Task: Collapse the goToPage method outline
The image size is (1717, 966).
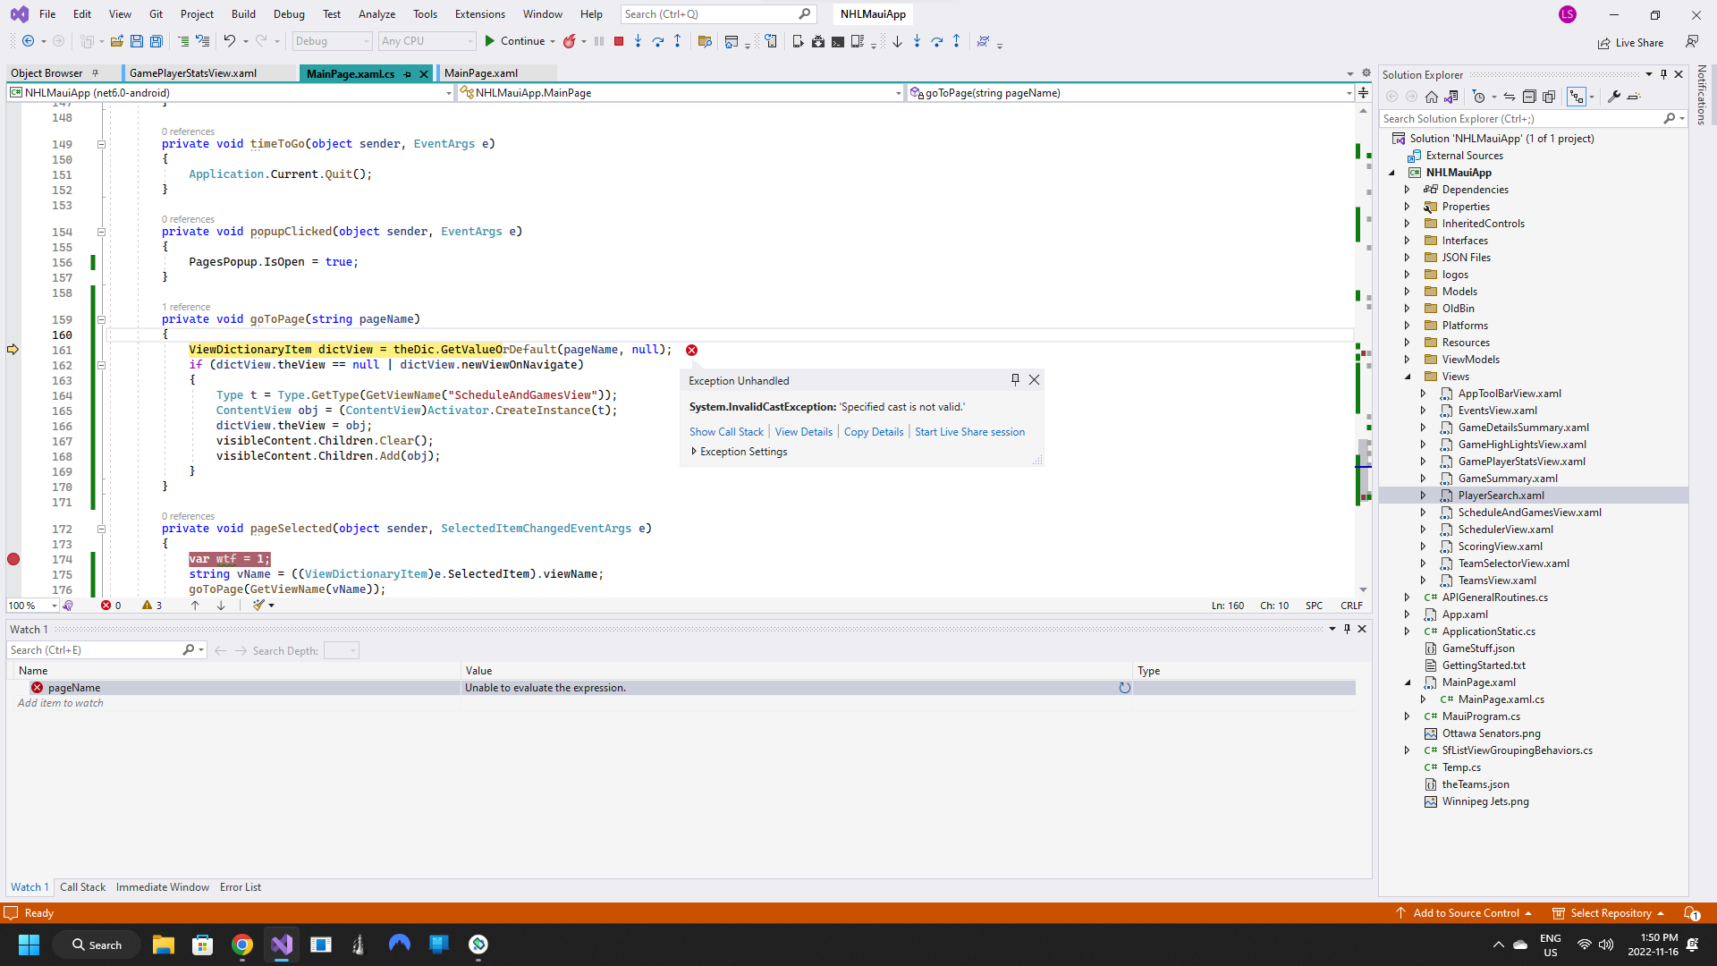Action: click(x=101, y=319)
